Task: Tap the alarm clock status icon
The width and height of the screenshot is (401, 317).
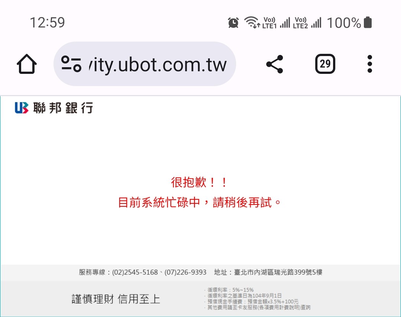Action: coord(233,23)
